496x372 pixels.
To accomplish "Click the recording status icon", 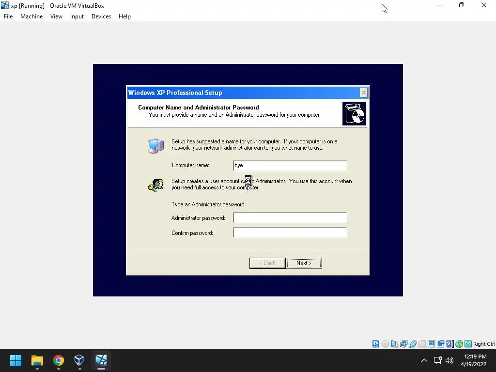I will pyautogui.click(x=440, y=344).
